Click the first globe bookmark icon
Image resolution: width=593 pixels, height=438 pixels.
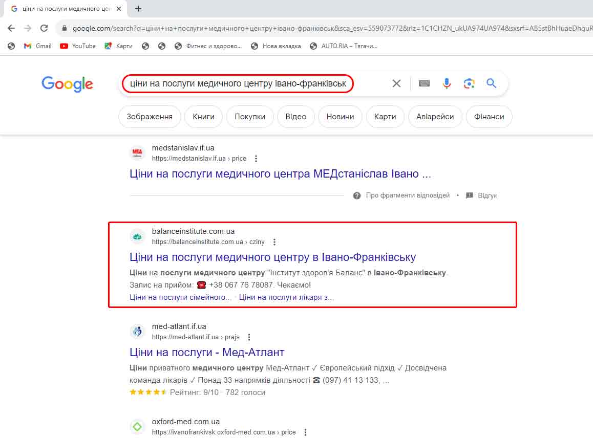pyautogui.click(x=11, y=46)
